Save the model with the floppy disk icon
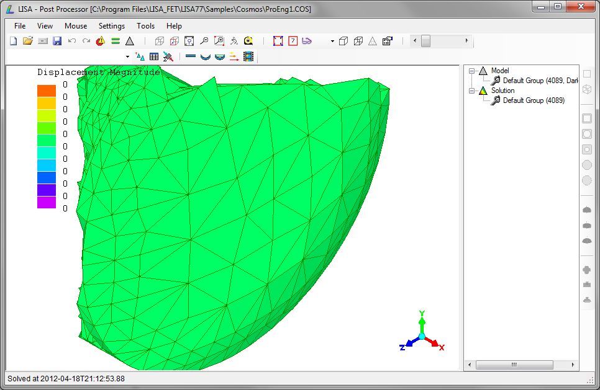The image size is (600, 390). coord(57,41)
